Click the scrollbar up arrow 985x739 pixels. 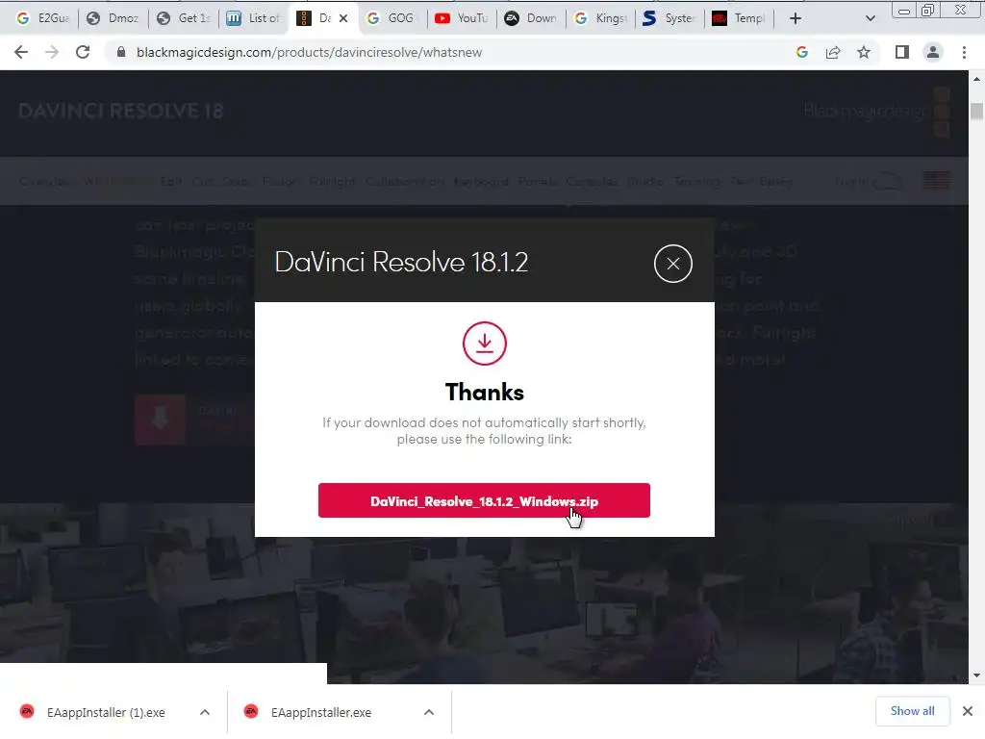pos(976,79)
